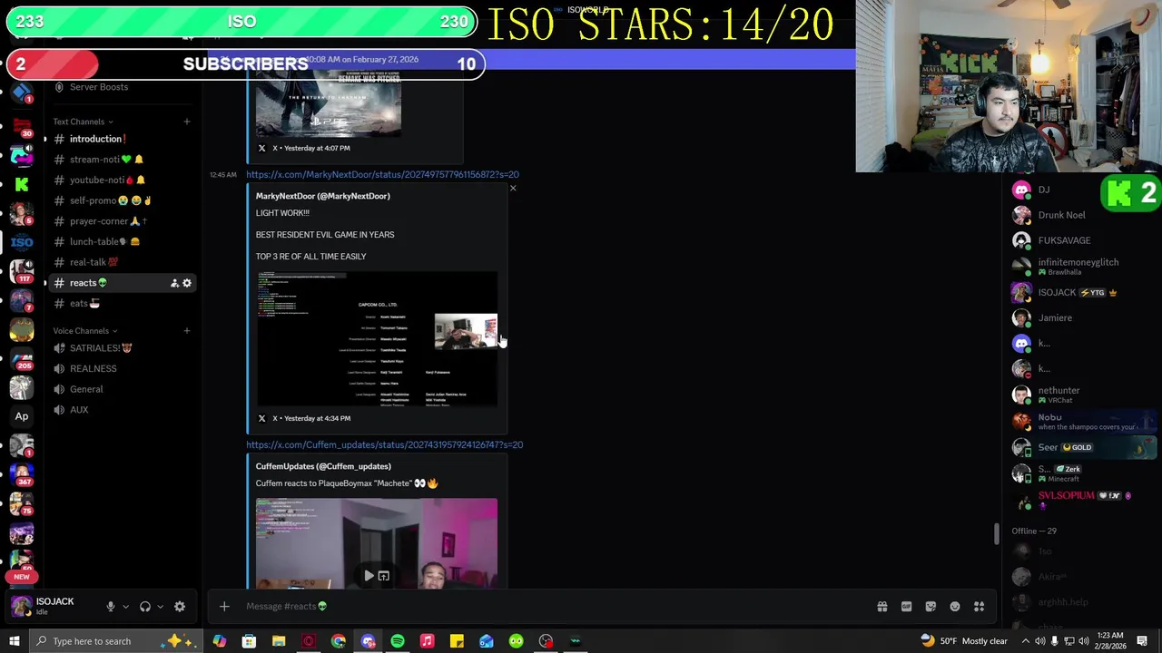Screen dimensions: 1162x653
Task: Click Create Invite icon on reacts channel
Action: pyautogui.click(x=174, y=283)
